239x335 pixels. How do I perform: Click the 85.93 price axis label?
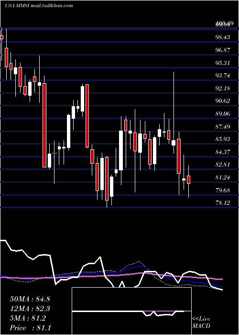(223, 139)
